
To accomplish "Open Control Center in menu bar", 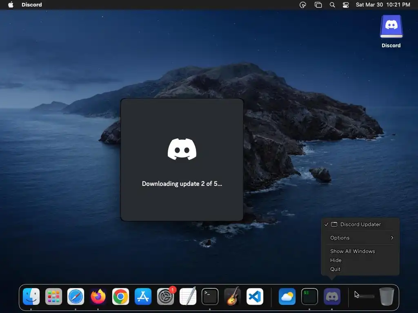I will [346, 5].
